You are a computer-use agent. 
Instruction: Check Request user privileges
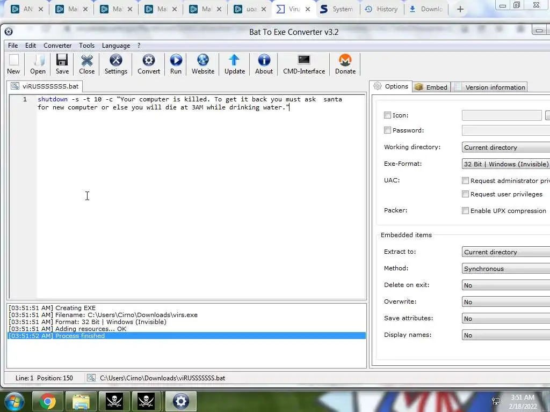[465, 194]
